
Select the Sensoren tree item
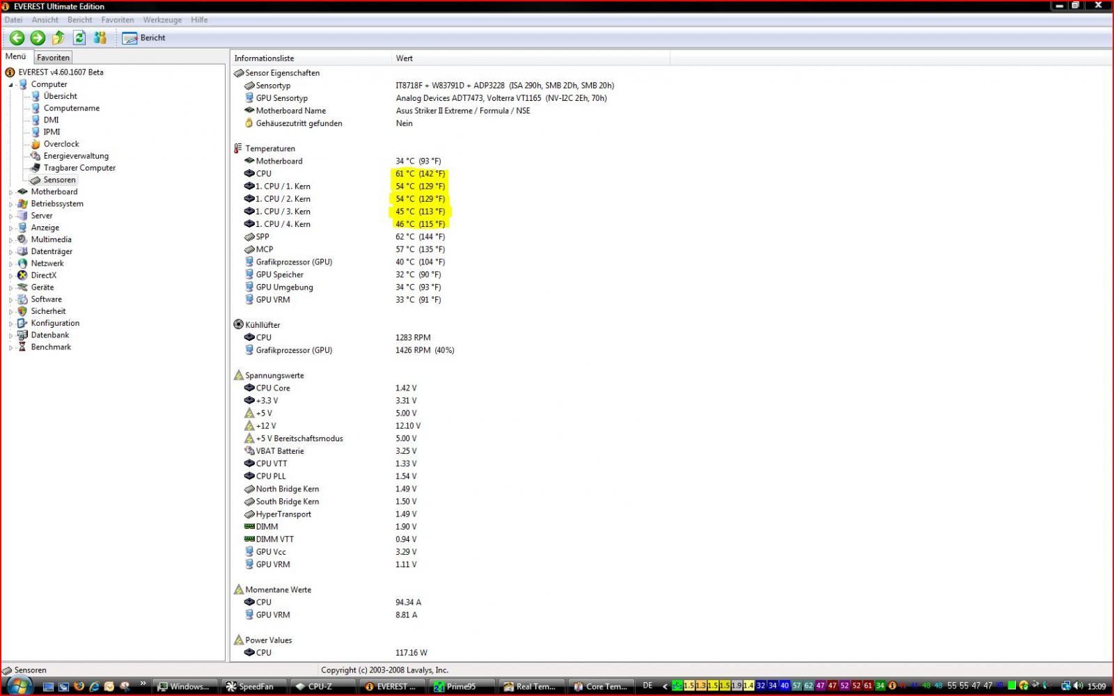click(x=59, y=180)
